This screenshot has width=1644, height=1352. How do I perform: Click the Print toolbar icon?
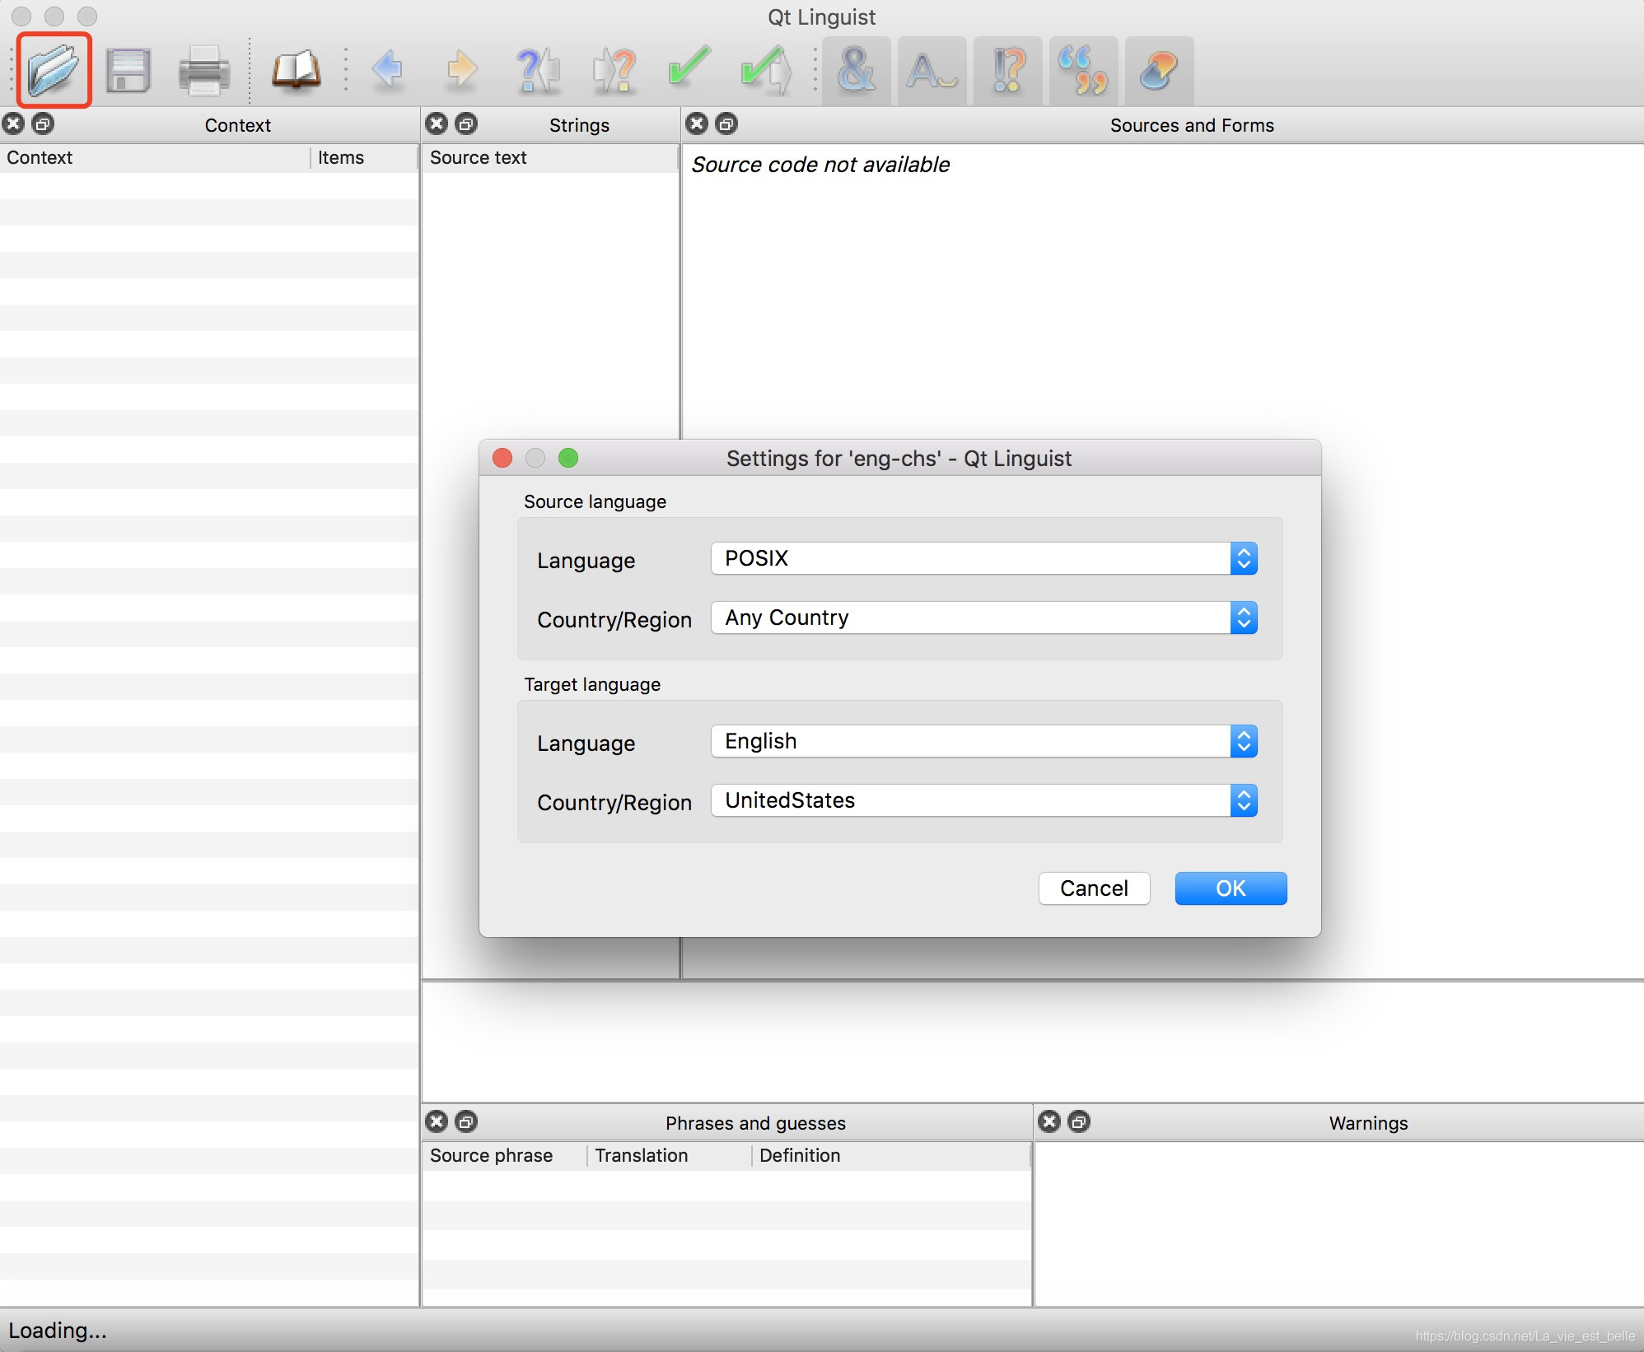[x=203, y=70]
